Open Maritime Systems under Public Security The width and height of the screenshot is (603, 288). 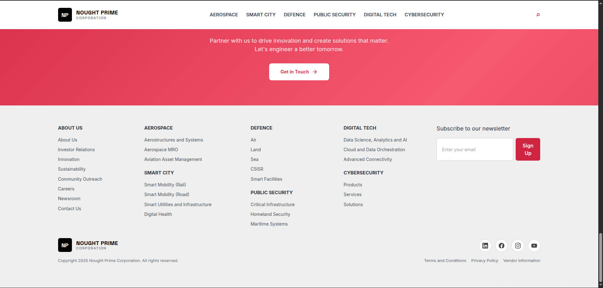(x=269, y=224)
